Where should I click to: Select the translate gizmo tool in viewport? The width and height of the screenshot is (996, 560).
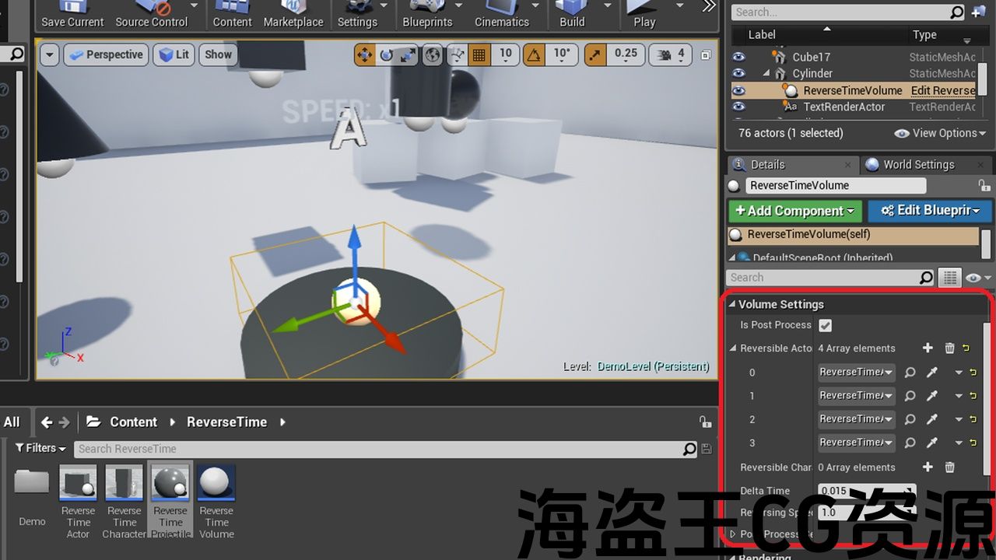point(364,54)
